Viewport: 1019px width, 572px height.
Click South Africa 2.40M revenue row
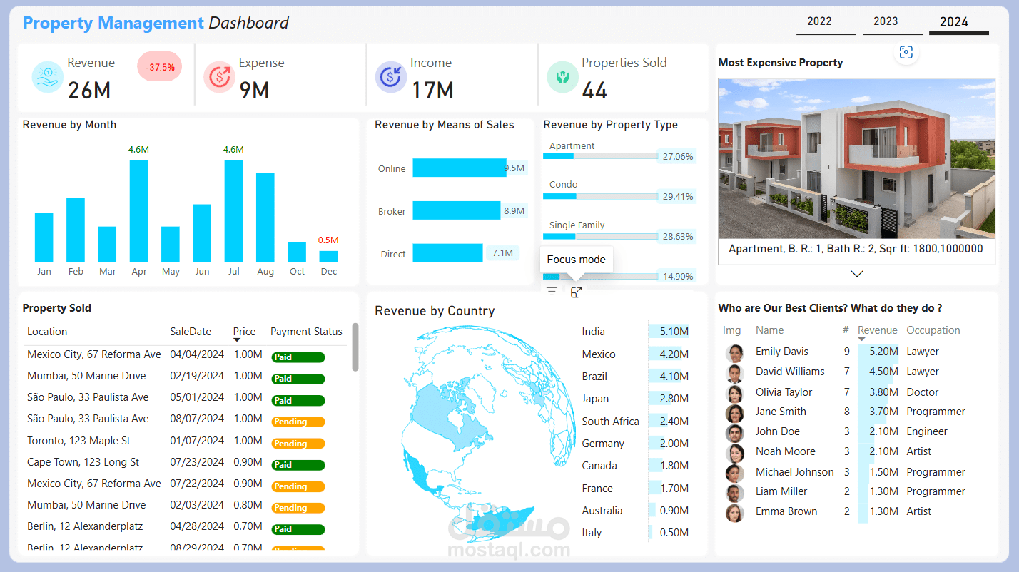(635, 422)
